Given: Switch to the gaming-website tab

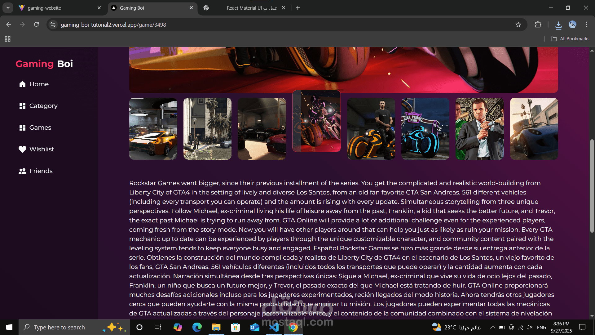Looking at the screenshot, I should pos(44,8).
